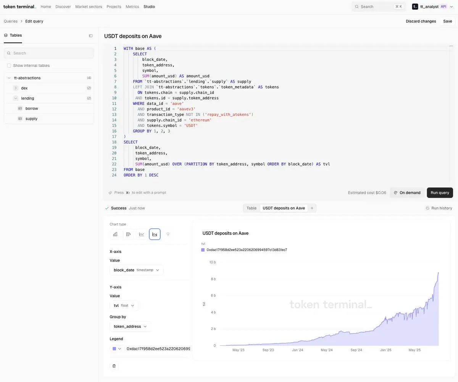Viewport: 458px width, 382px height.
Task: Click the tt_analyst account avatar icon
Action: coord(415,6)
